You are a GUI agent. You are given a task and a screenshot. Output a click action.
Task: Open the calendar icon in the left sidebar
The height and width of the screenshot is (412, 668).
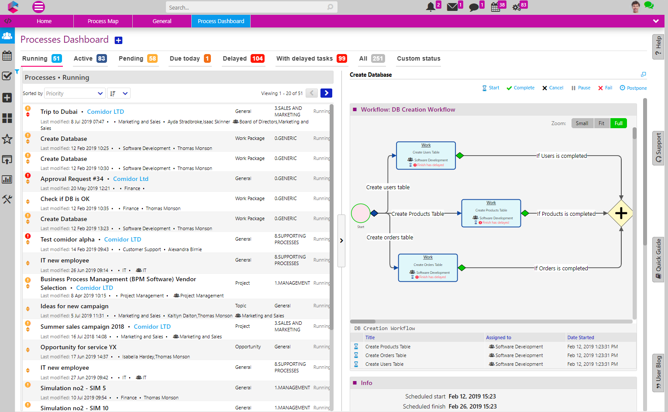(x=7, y=56)
